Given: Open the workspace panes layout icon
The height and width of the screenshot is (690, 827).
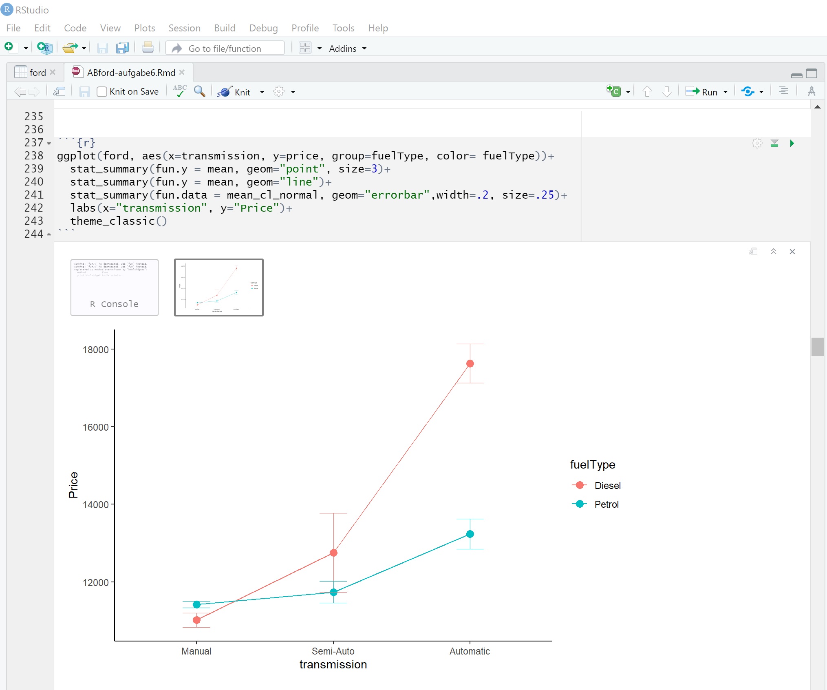Looking at the screenshot, I should tap(305, 48).
